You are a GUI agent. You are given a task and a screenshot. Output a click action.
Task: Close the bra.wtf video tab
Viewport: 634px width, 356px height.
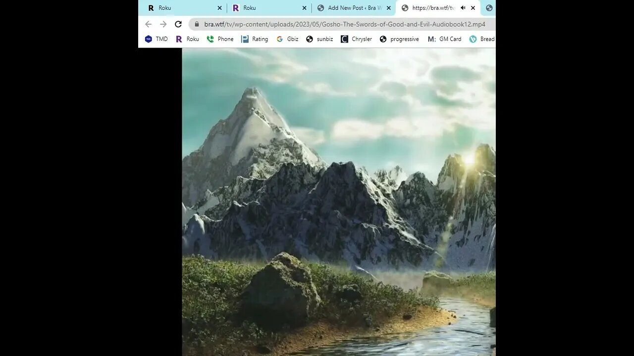[x=473, y=8]
